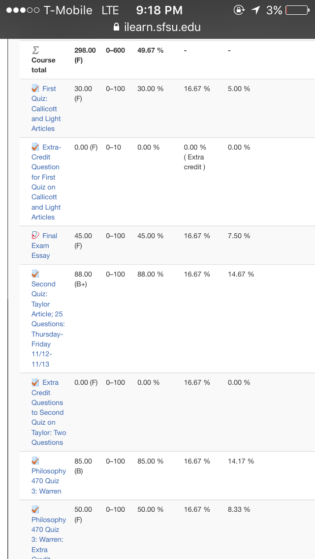This screenshot has height=559, width=315.
Task: Open the Final Exam Essay link
Action: pos(44,245)
